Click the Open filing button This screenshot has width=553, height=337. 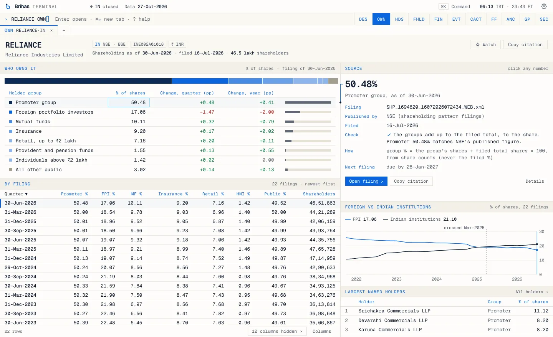click(366, 181)
